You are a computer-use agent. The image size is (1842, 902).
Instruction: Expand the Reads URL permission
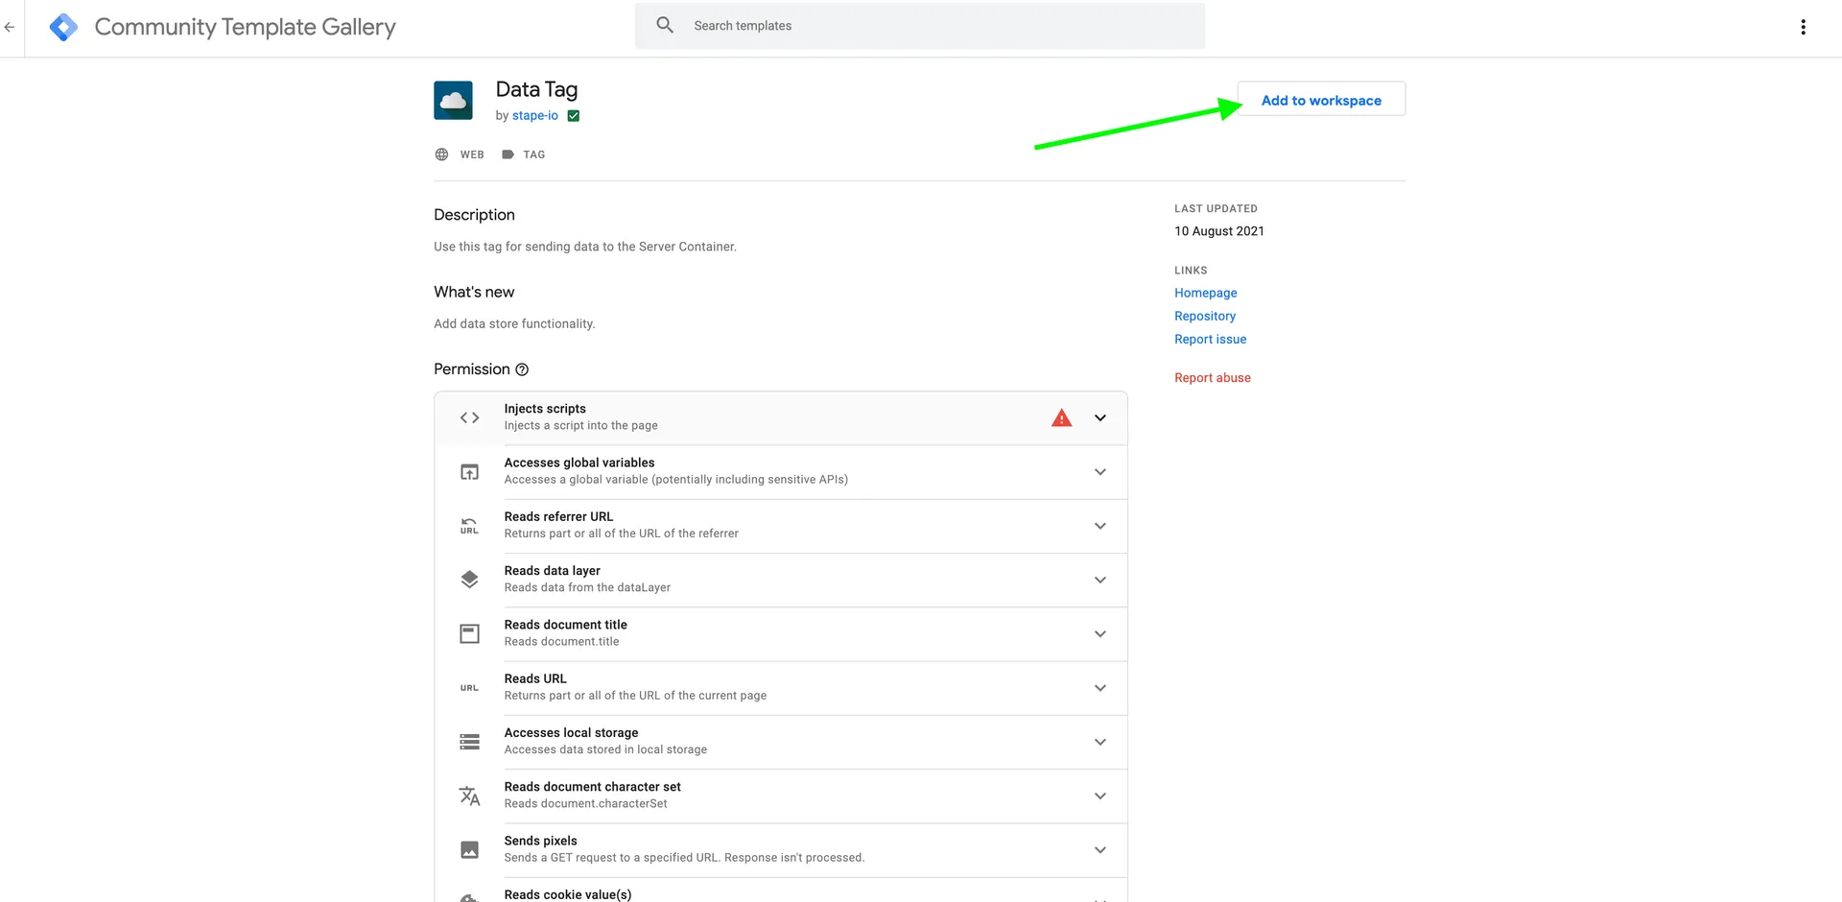[1100, 688]
